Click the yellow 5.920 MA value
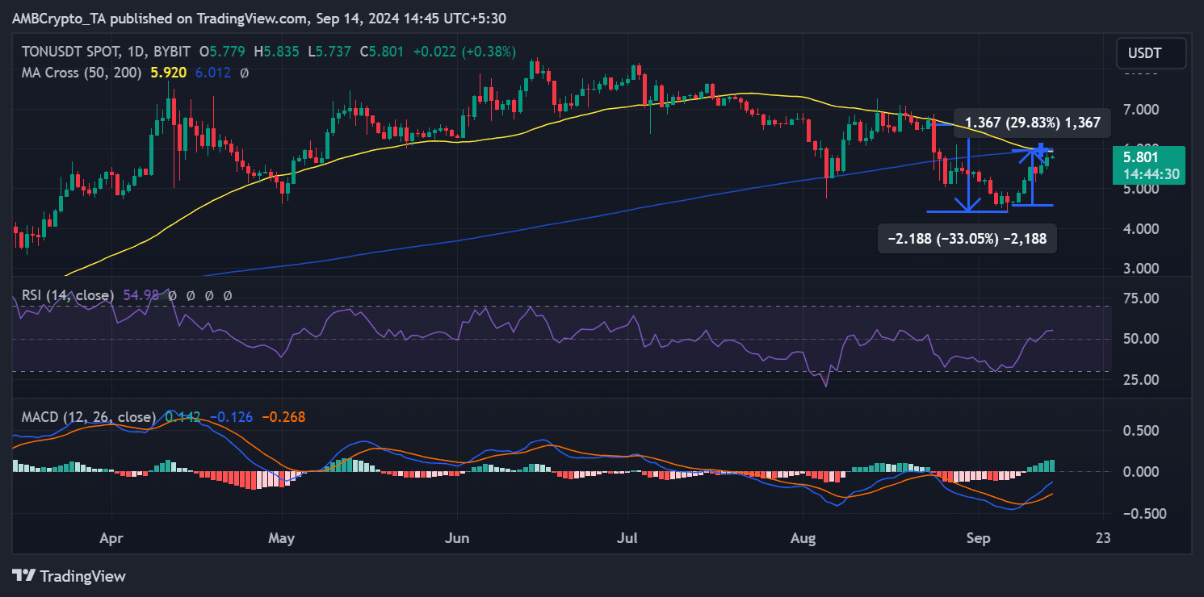This screenshot has width=1204, height=597. click(169, 73)
